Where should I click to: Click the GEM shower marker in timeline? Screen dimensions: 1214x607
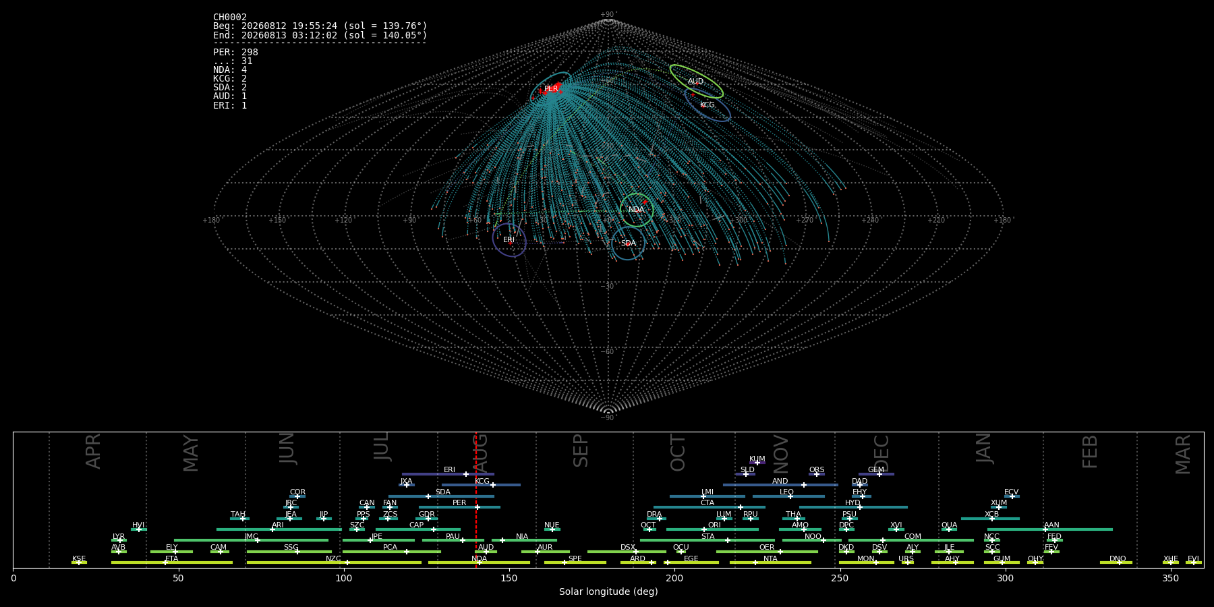coord(879,474)
